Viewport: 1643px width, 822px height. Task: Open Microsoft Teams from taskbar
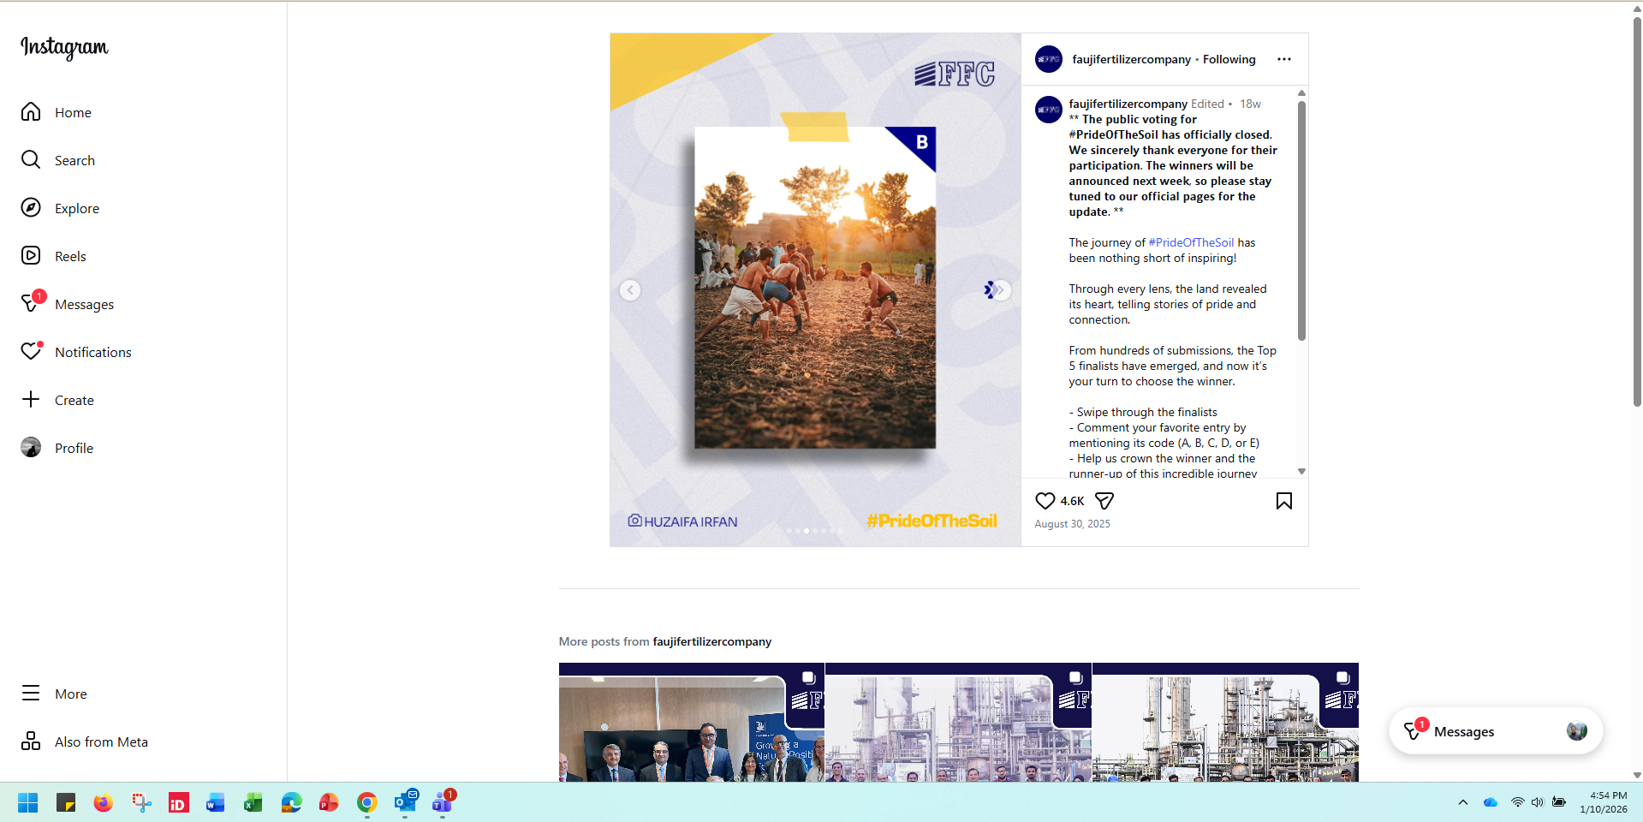443,802
